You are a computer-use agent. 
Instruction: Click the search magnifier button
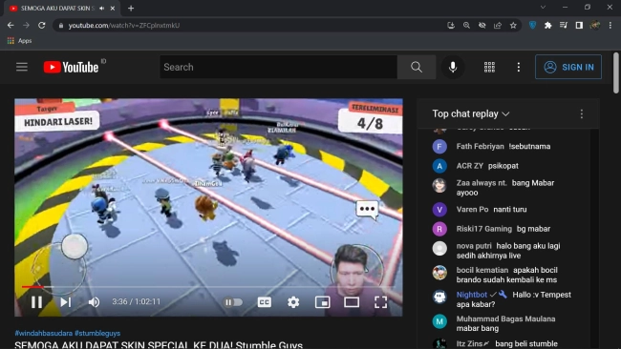(417, 67)
